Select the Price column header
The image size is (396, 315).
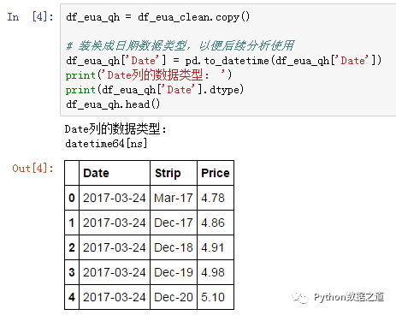point(216,173)
